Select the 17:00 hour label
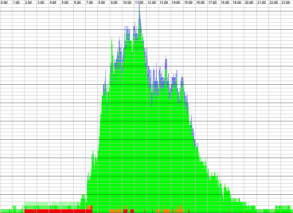Viewport: 293px width, 213px height. tap(212, 3)
